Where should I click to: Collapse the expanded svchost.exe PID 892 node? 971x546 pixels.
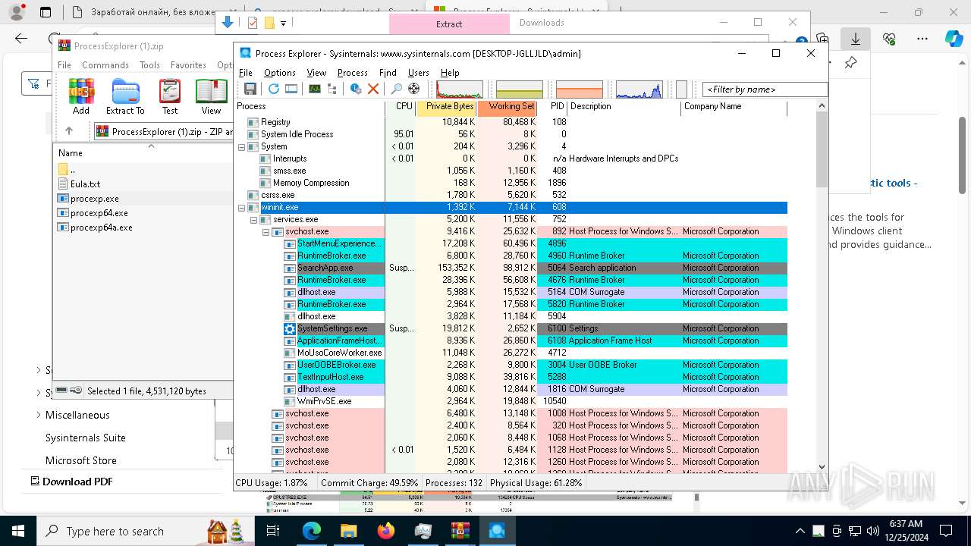pos(266,231)
